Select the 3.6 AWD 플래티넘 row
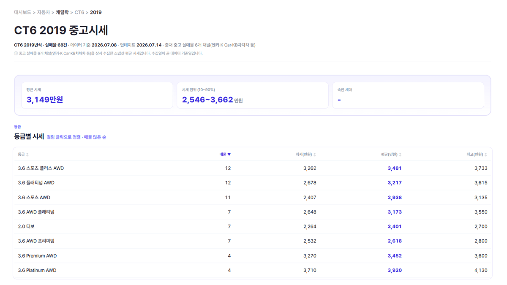This screenshot has width=507, height=285. tap(253, 212)
